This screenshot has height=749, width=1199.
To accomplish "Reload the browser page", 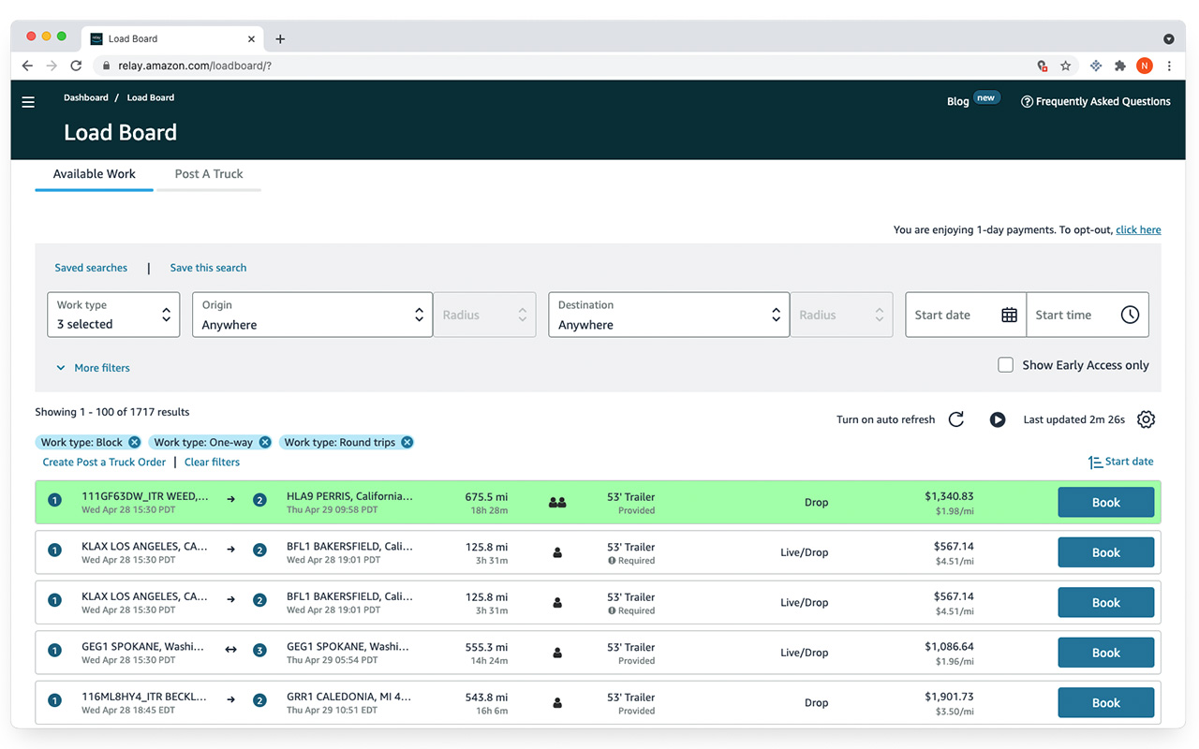I will tap(76, 66).
